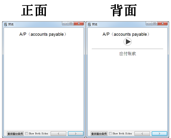171x138 pixels.
Task: Click the '预览' title of left window
Action: (x=11, y=24)
